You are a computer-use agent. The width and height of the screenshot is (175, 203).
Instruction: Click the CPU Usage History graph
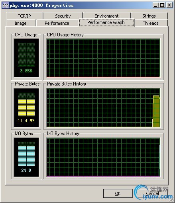(x=103, y=58)
